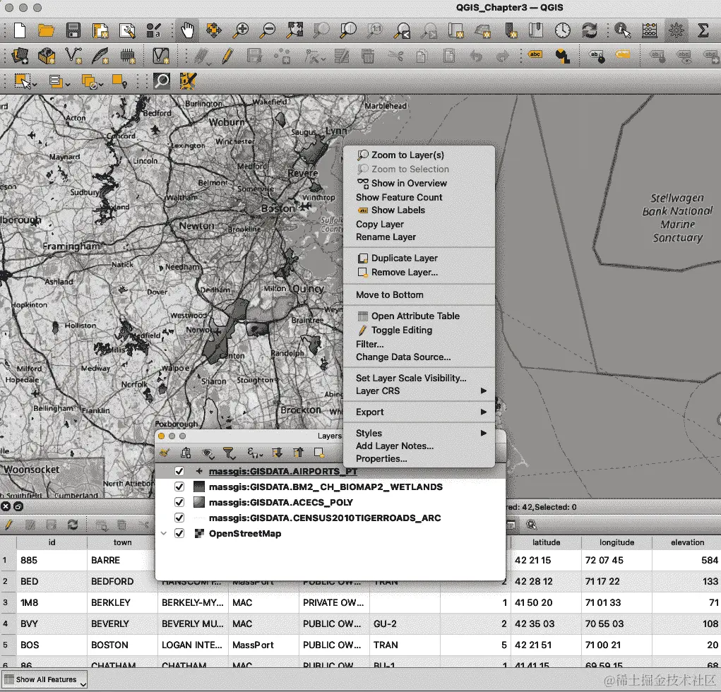Click the Zoom In magnifier tool
Image resolution: width=721 pixels, height=692 pixels.
[242, 30]
